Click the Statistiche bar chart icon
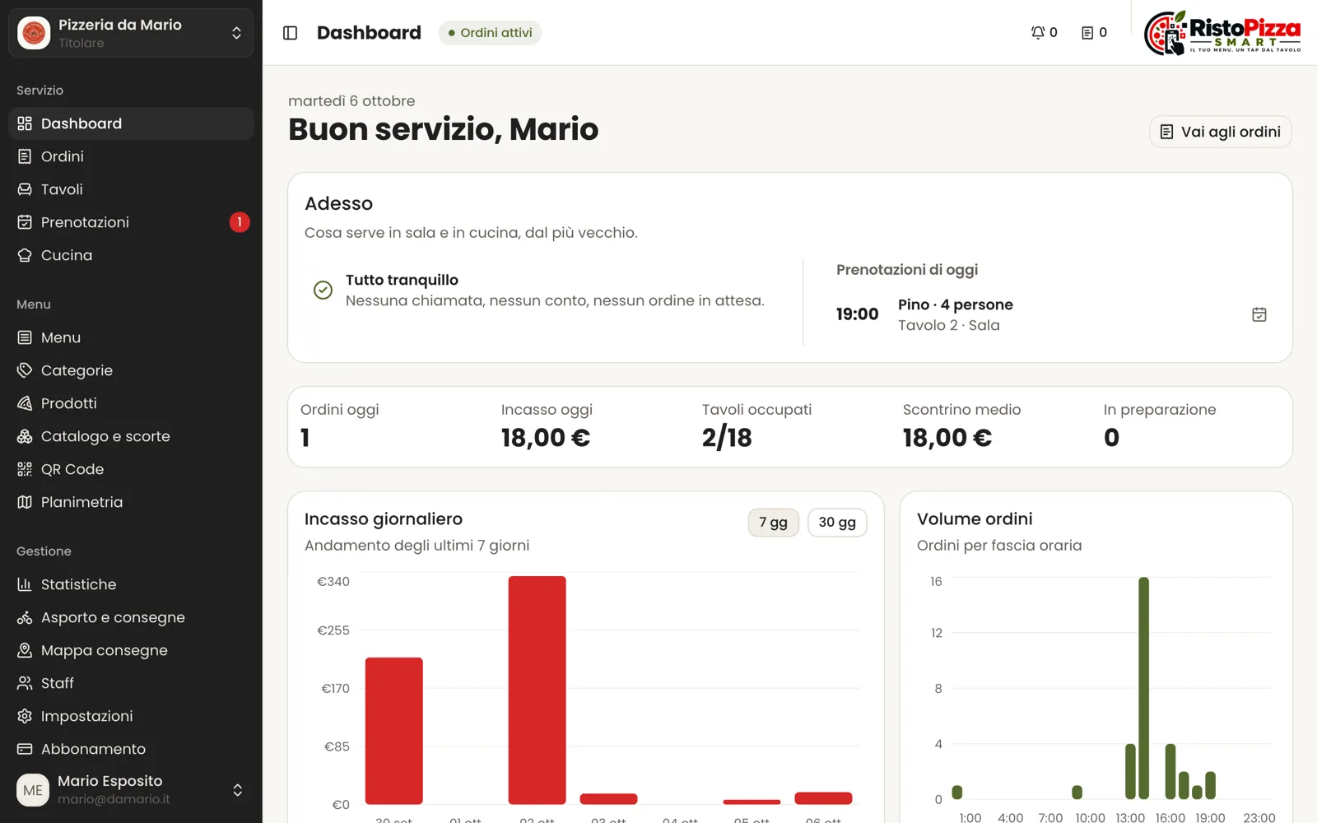 [25, 584]
